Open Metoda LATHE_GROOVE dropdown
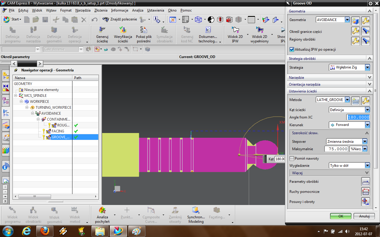 coord(347,100)
